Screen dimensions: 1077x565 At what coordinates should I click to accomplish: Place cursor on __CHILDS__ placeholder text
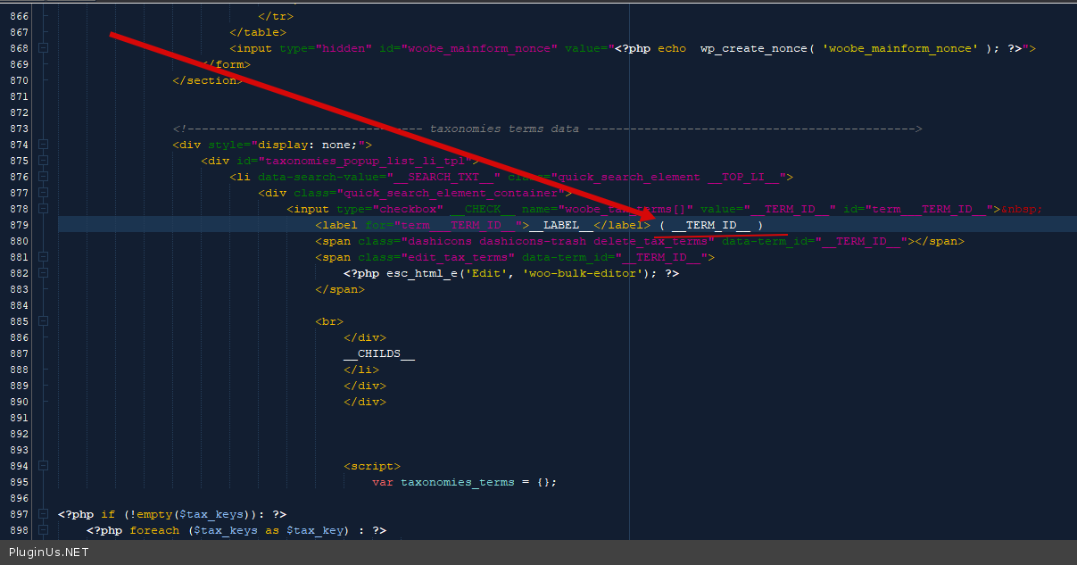tap(379, 353)
